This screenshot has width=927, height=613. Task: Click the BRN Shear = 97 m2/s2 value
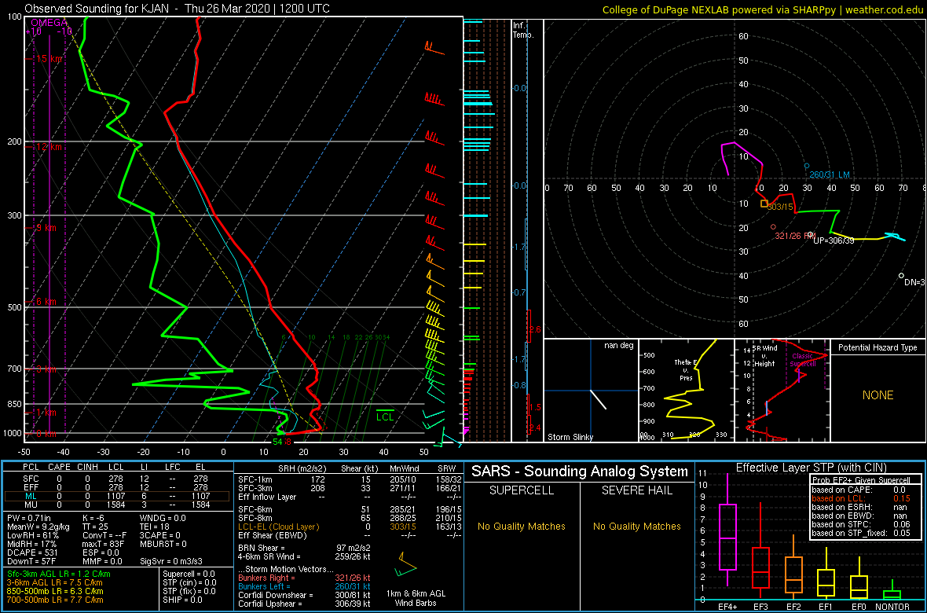pyautogui.click(x=305, y=548)
